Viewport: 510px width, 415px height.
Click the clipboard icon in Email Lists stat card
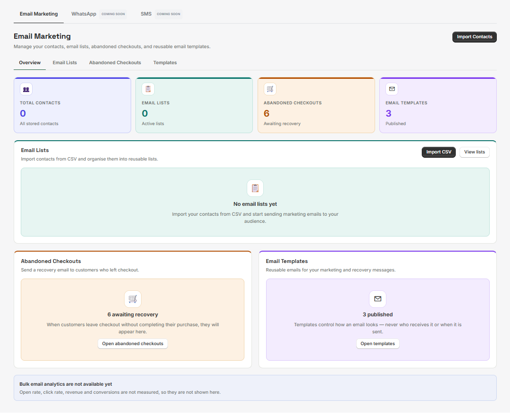[x=148, y=90]
